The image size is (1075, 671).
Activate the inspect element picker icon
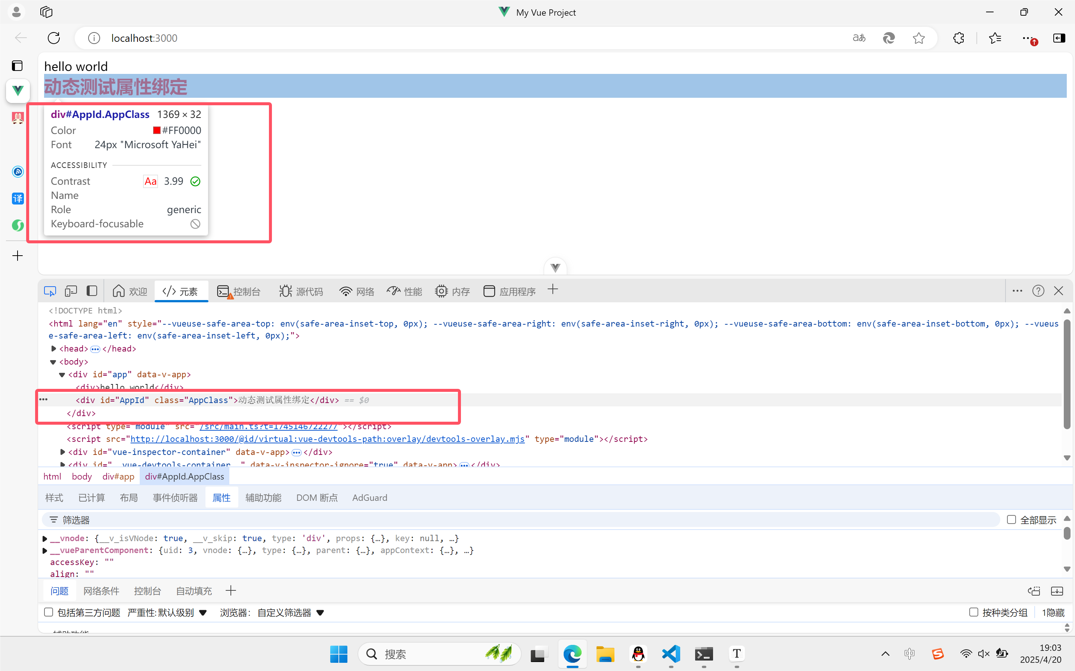(50, 291)
